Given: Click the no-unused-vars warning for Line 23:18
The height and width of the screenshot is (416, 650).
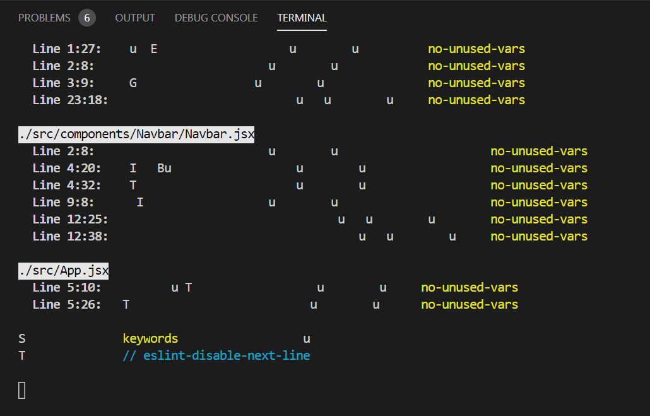Looking at the screenshot, I should click(x=476, y=100).
